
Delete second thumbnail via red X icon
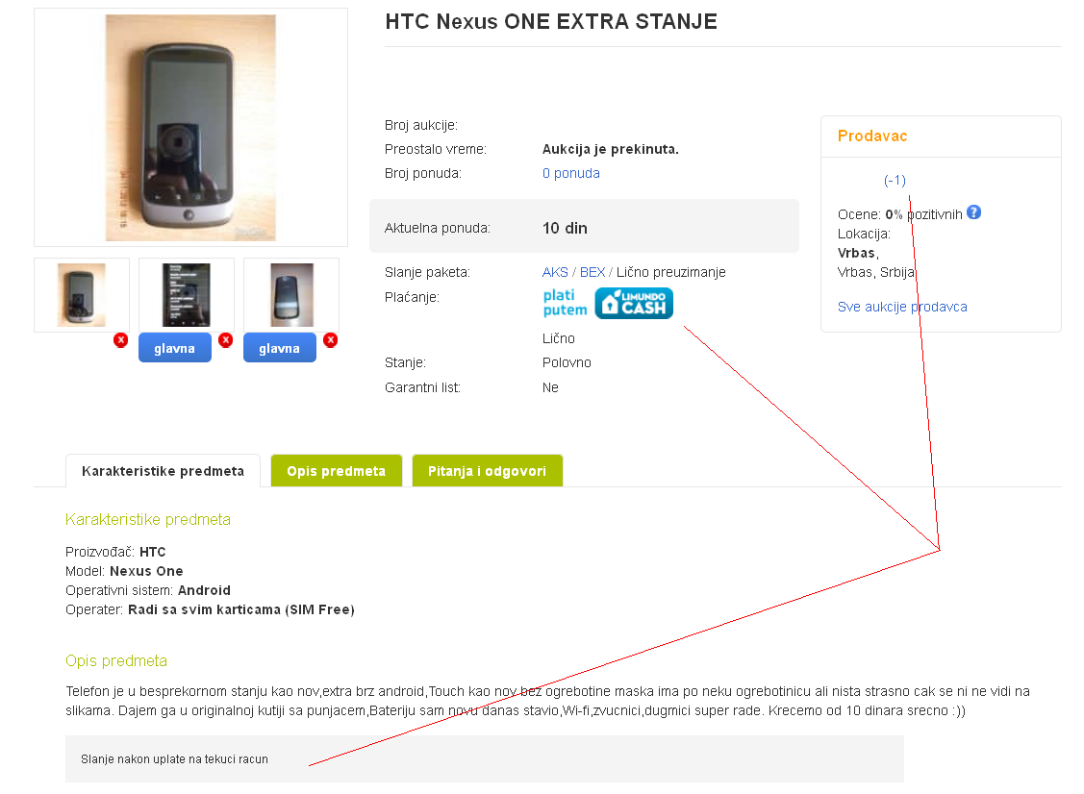click(225, 340)
